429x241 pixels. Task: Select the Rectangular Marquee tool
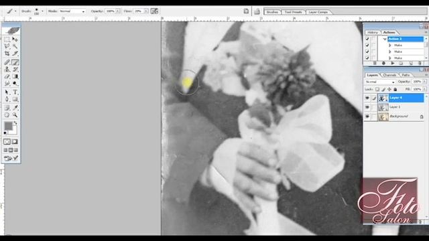7,39
